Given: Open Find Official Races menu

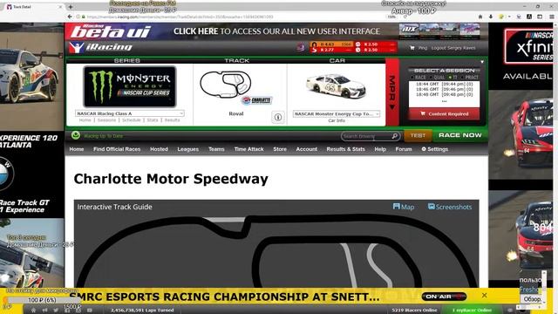Looking at the screenshot, I should (117, 149).
